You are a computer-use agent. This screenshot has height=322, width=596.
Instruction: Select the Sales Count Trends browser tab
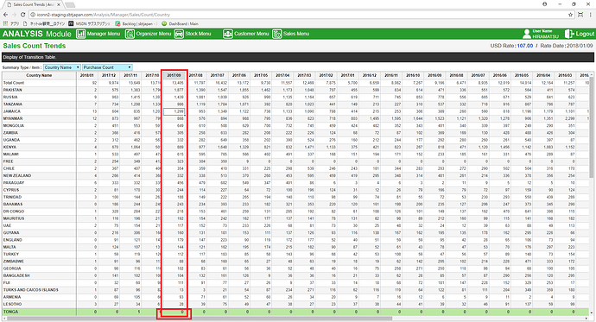[x=34, y=4]
